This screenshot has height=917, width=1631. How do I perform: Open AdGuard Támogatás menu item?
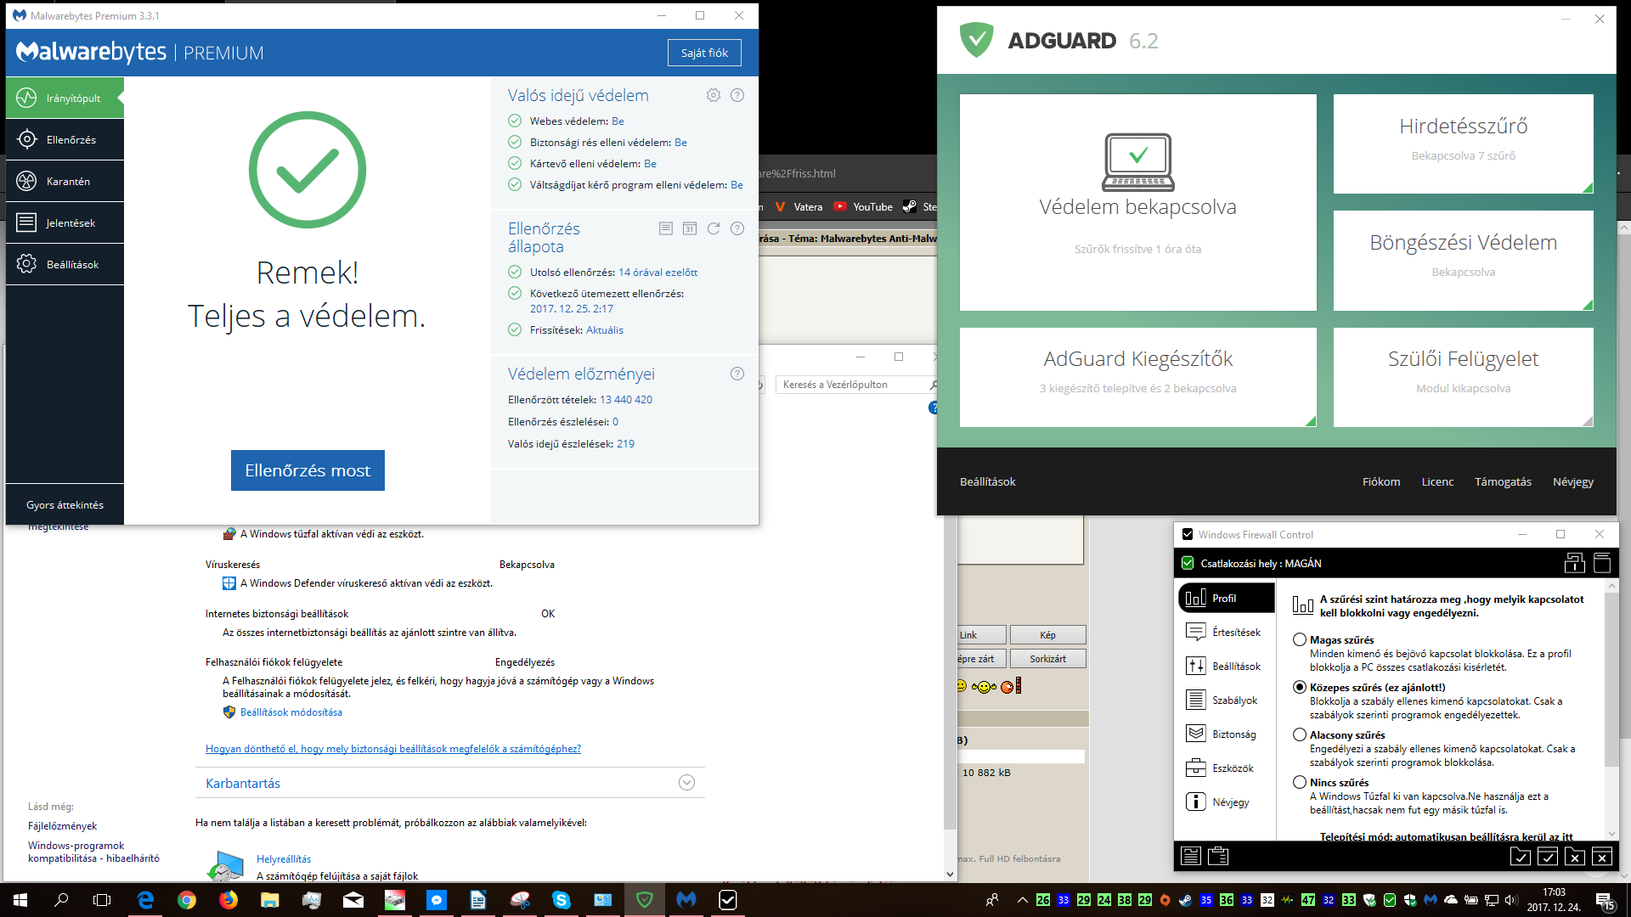(x=1503, y=481)
